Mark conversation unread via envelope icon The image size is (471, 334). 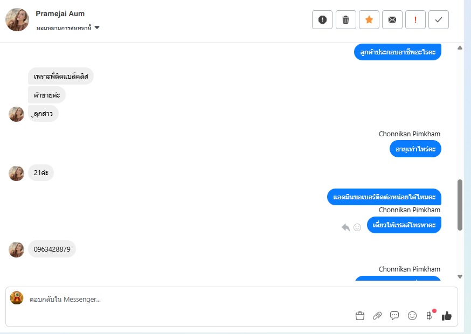(392, 20)
